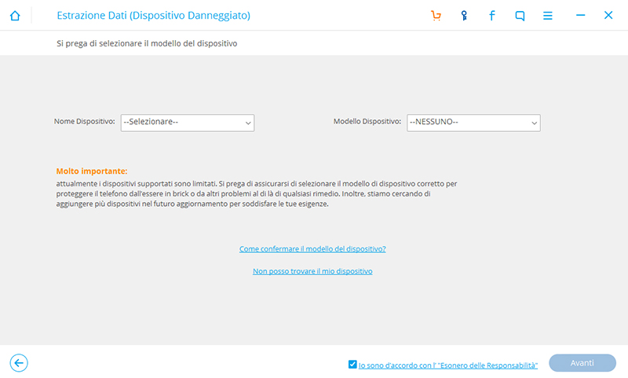
Task: Open the shopping cart purchase icon
Action: pyautogui.click(x=436, y=16)
